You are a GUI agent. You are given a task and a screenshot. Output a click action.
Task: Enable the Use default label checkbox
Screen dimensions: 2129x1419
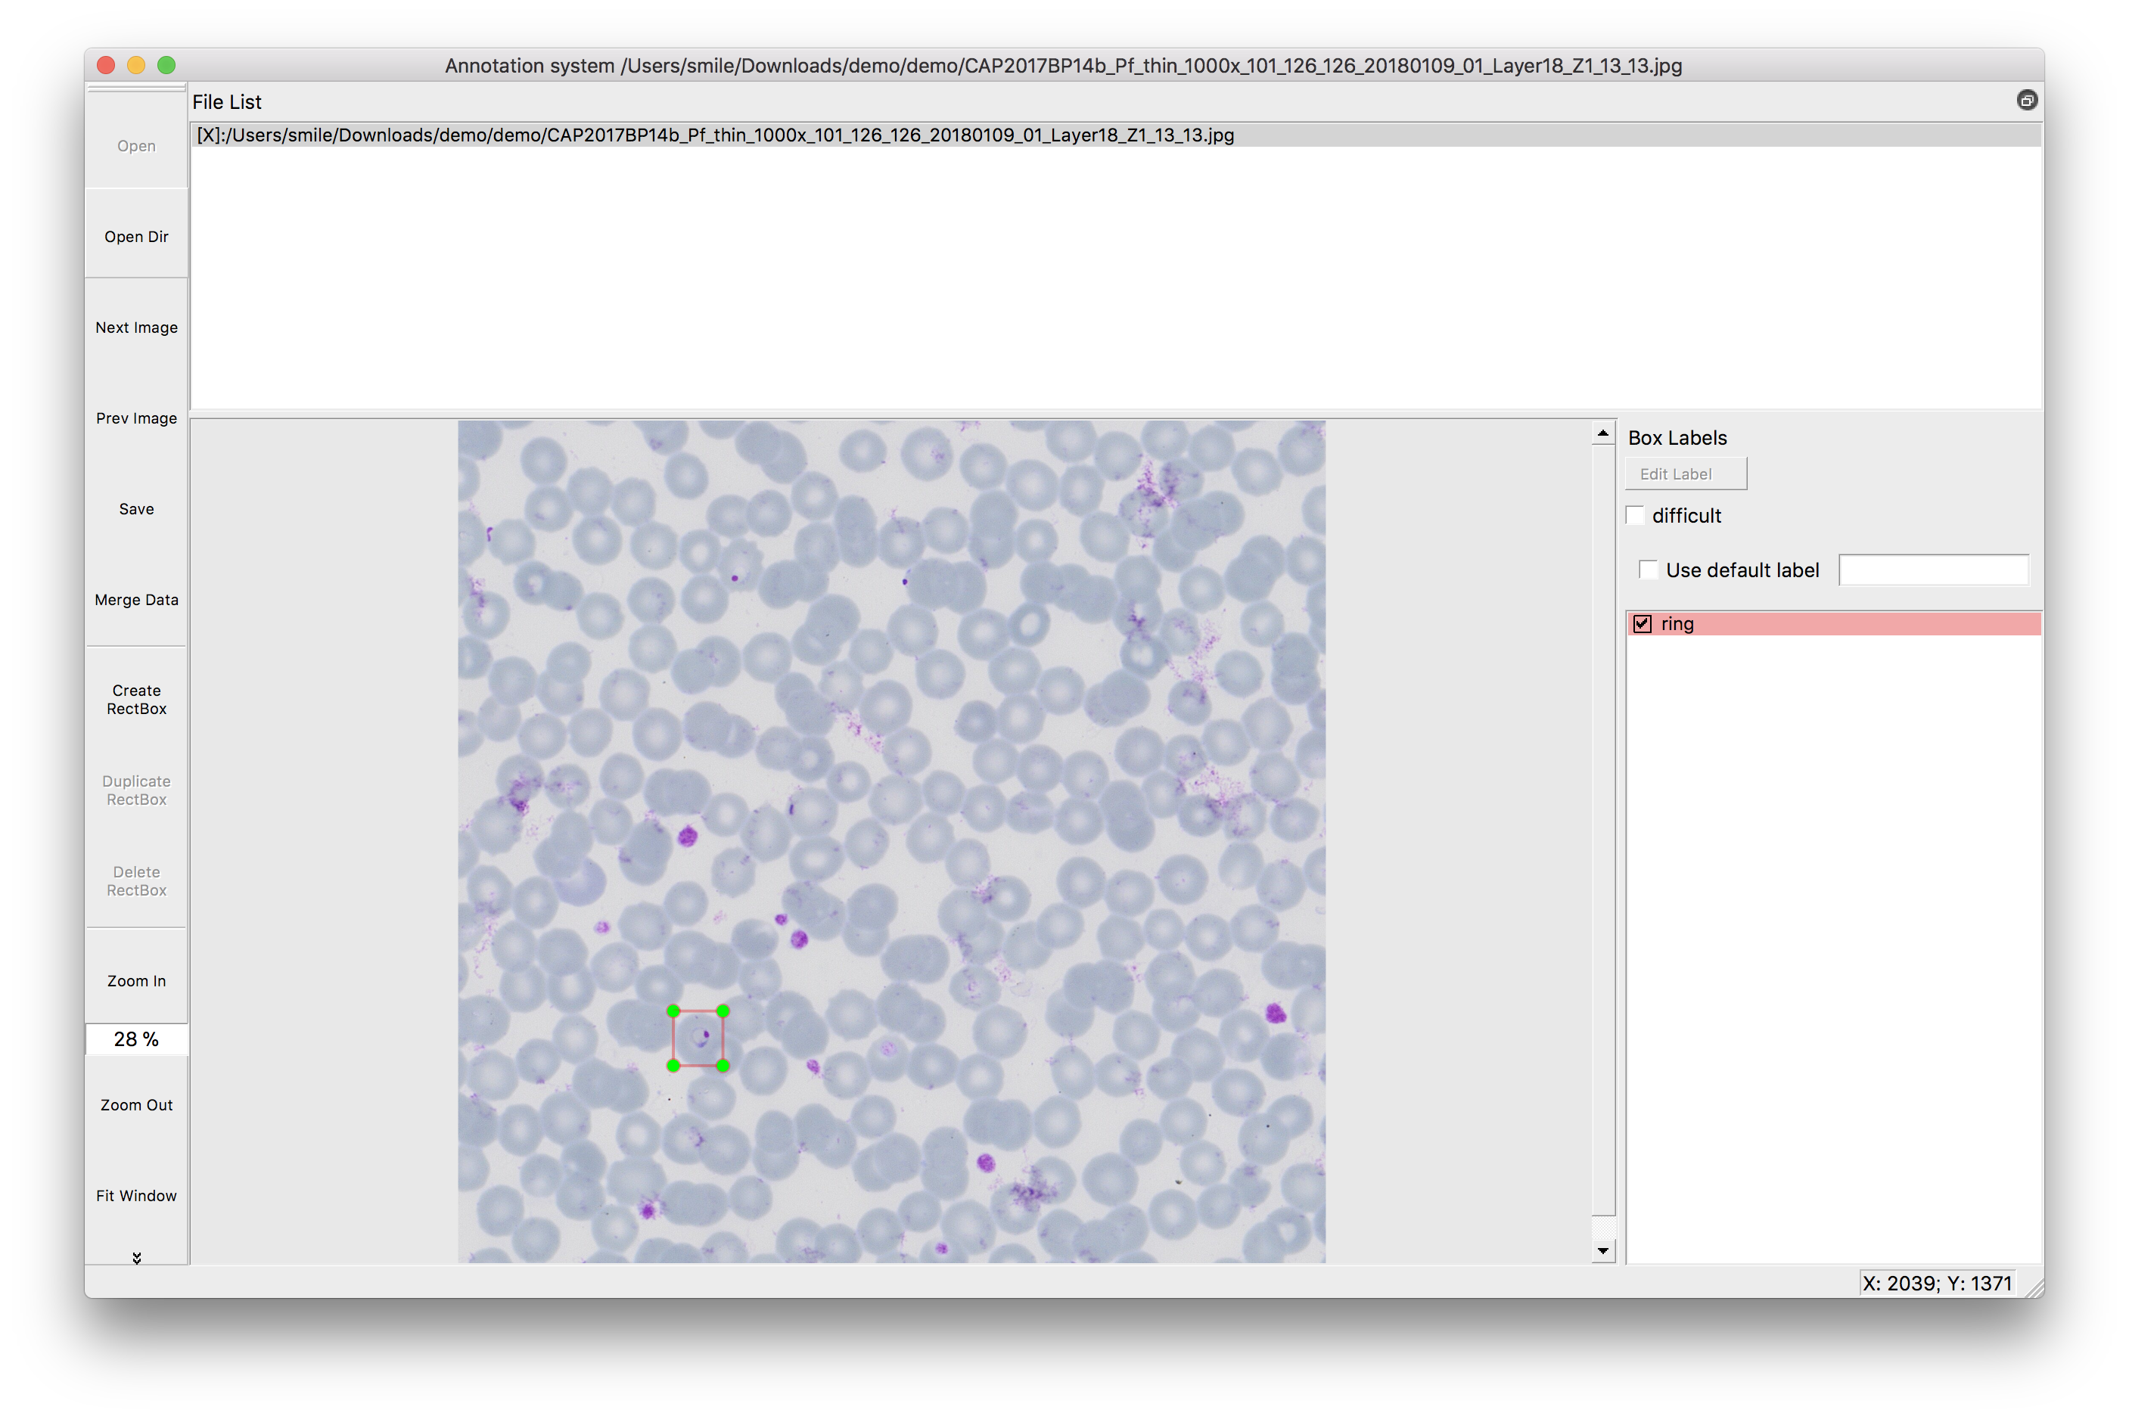[x=1648, y=570]
